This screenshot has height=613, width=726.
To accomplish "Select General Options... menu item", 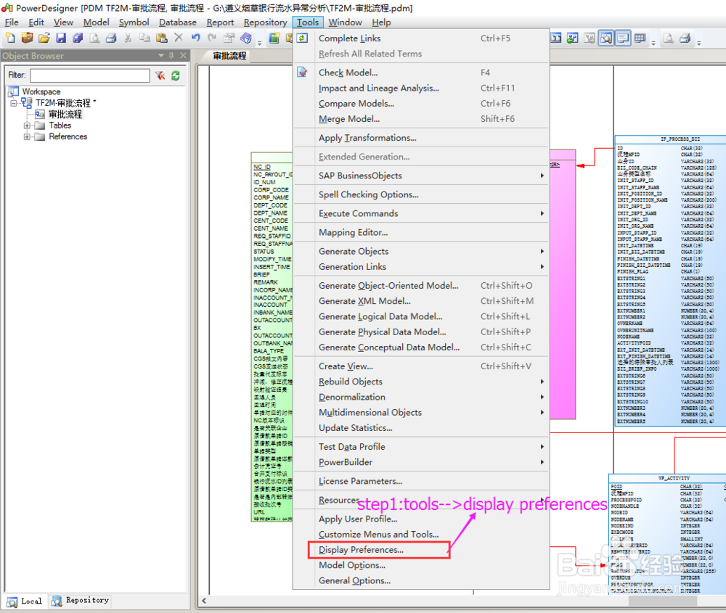I will point(421,580).
